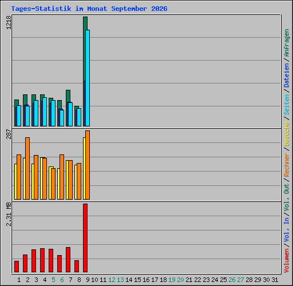
Task: Click the orange Rechner bar for day 2
Action: (x=27, y=168)
